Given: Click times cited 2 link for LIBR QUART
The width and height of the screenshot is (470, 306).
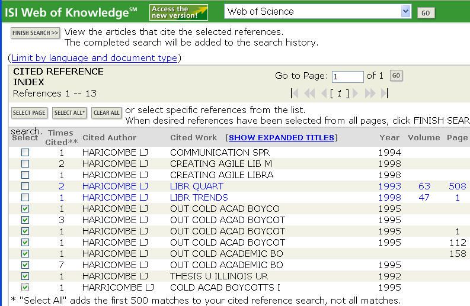Looking at the screenshot, I should [x=62, y=186].
